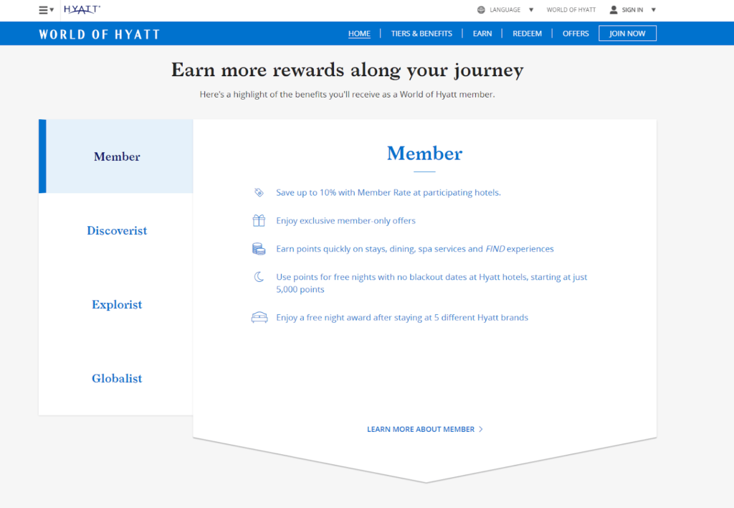Image resolution: width=734 pixels, height=508 pixels.
Task: Click the moon icon for free nights benefit
Action: pyautogui.click(x=259, y=276)
